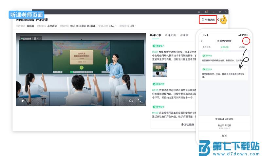Click the phone page title 大自然的声音
Viewport: 262px width, 156px height.
(x=224, y=41)
